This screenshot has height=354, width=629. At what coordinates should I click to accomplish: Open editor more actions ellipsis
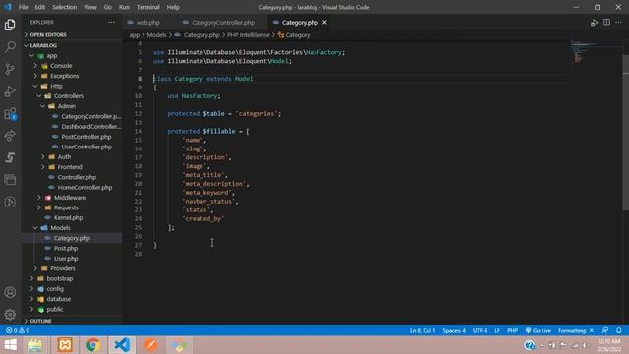click(618, 23)
